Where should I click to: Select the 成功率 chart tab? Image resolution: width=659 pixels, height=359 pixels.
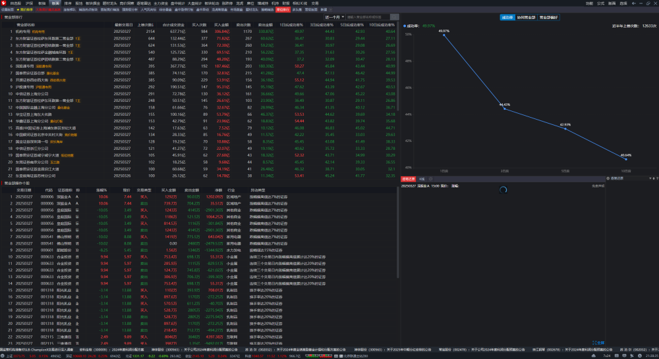[507, 17]
